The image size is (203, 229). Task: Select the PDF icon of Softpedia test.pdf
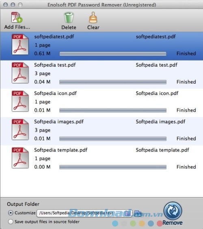pyautogui.click(x=20, y=73)
